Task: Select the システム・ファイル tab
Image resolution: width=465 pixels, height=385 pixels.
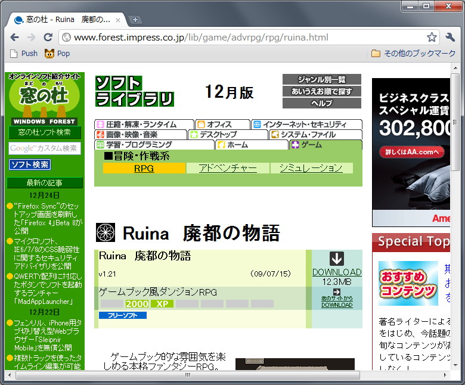Action: (x=315, y=134)
